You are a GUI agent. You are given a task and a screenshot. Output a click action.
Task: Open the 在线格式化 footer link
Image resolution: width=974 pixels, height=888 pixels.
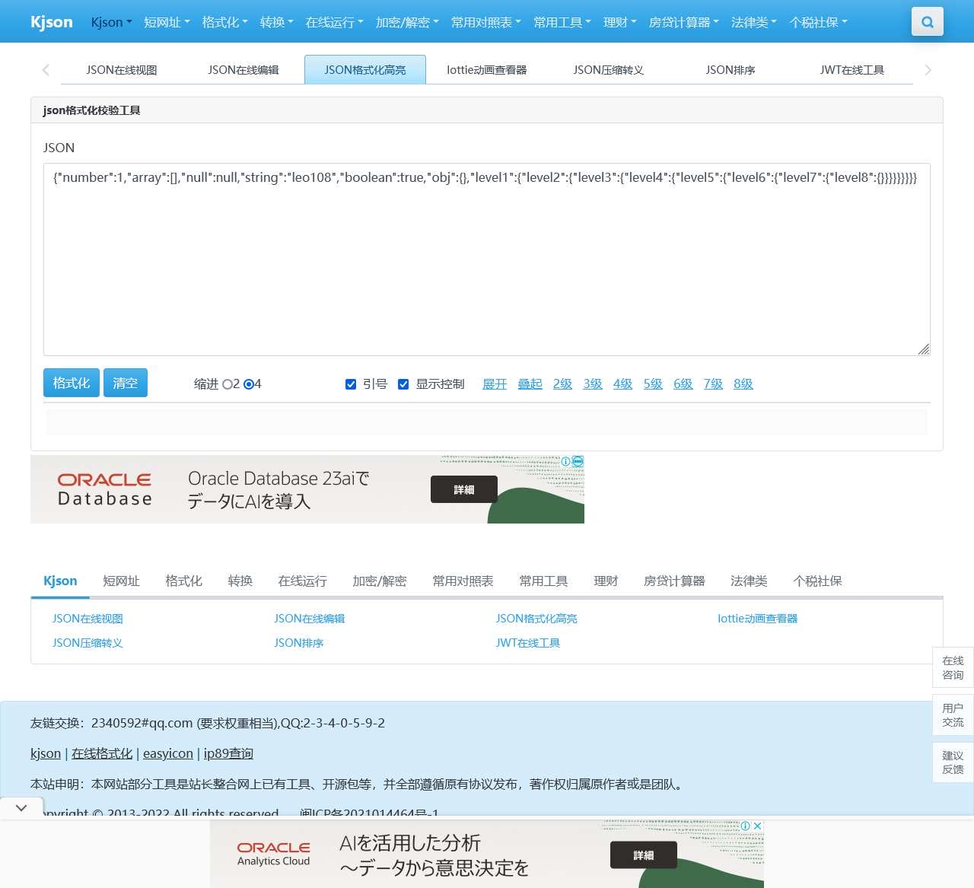pos(102,753)
